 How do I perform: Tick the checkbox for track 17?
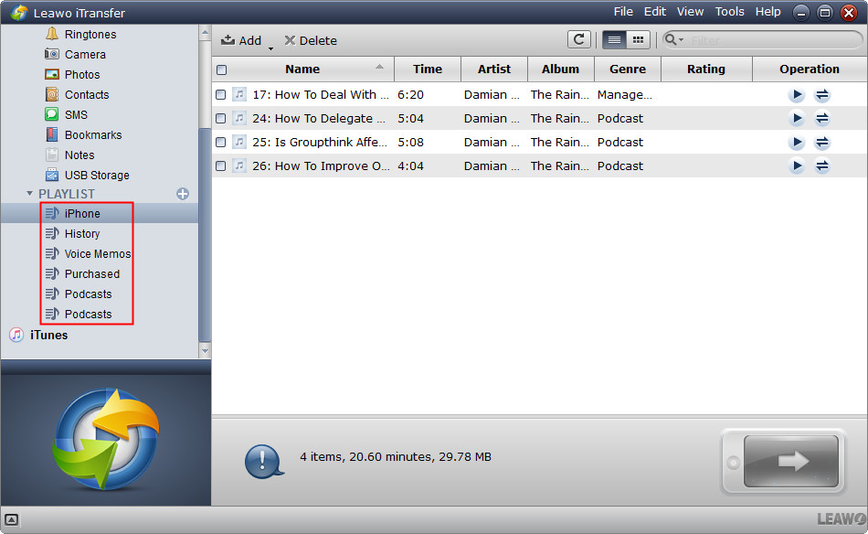(x=221, y=94)
